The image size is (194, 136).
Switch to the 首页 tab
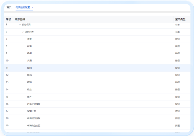(9, 7)
